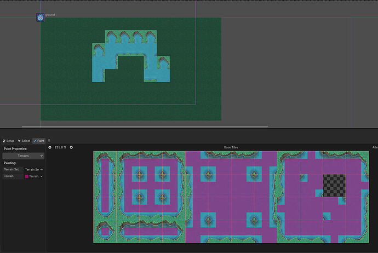Click the Terrain property name field
Screen dimensions: 378x253
point(13,176)
